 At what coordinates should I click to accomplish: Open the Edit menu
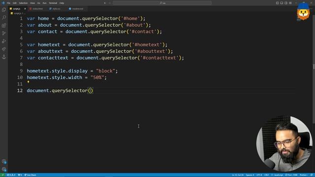(x=15, y=3)
